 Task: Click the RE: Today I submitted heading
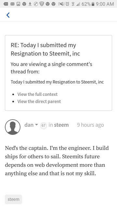pos(45,49)
